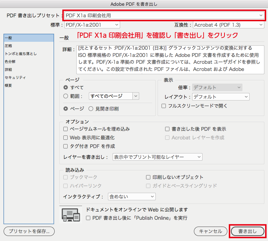This screenshot has width=268, height=241.
Task: Select the 見開き印刷 radio button
Action: coord(91,109)
